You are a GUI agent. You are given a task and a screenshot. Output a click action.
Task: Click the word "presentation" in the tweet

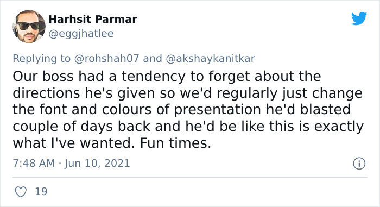tap(218, 110)
